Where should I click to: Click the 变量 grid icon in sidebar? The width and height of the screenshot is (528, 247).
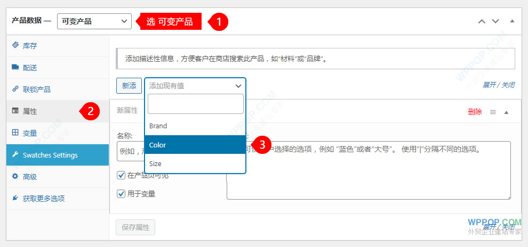pyautogui.click(x=15, y=133)
